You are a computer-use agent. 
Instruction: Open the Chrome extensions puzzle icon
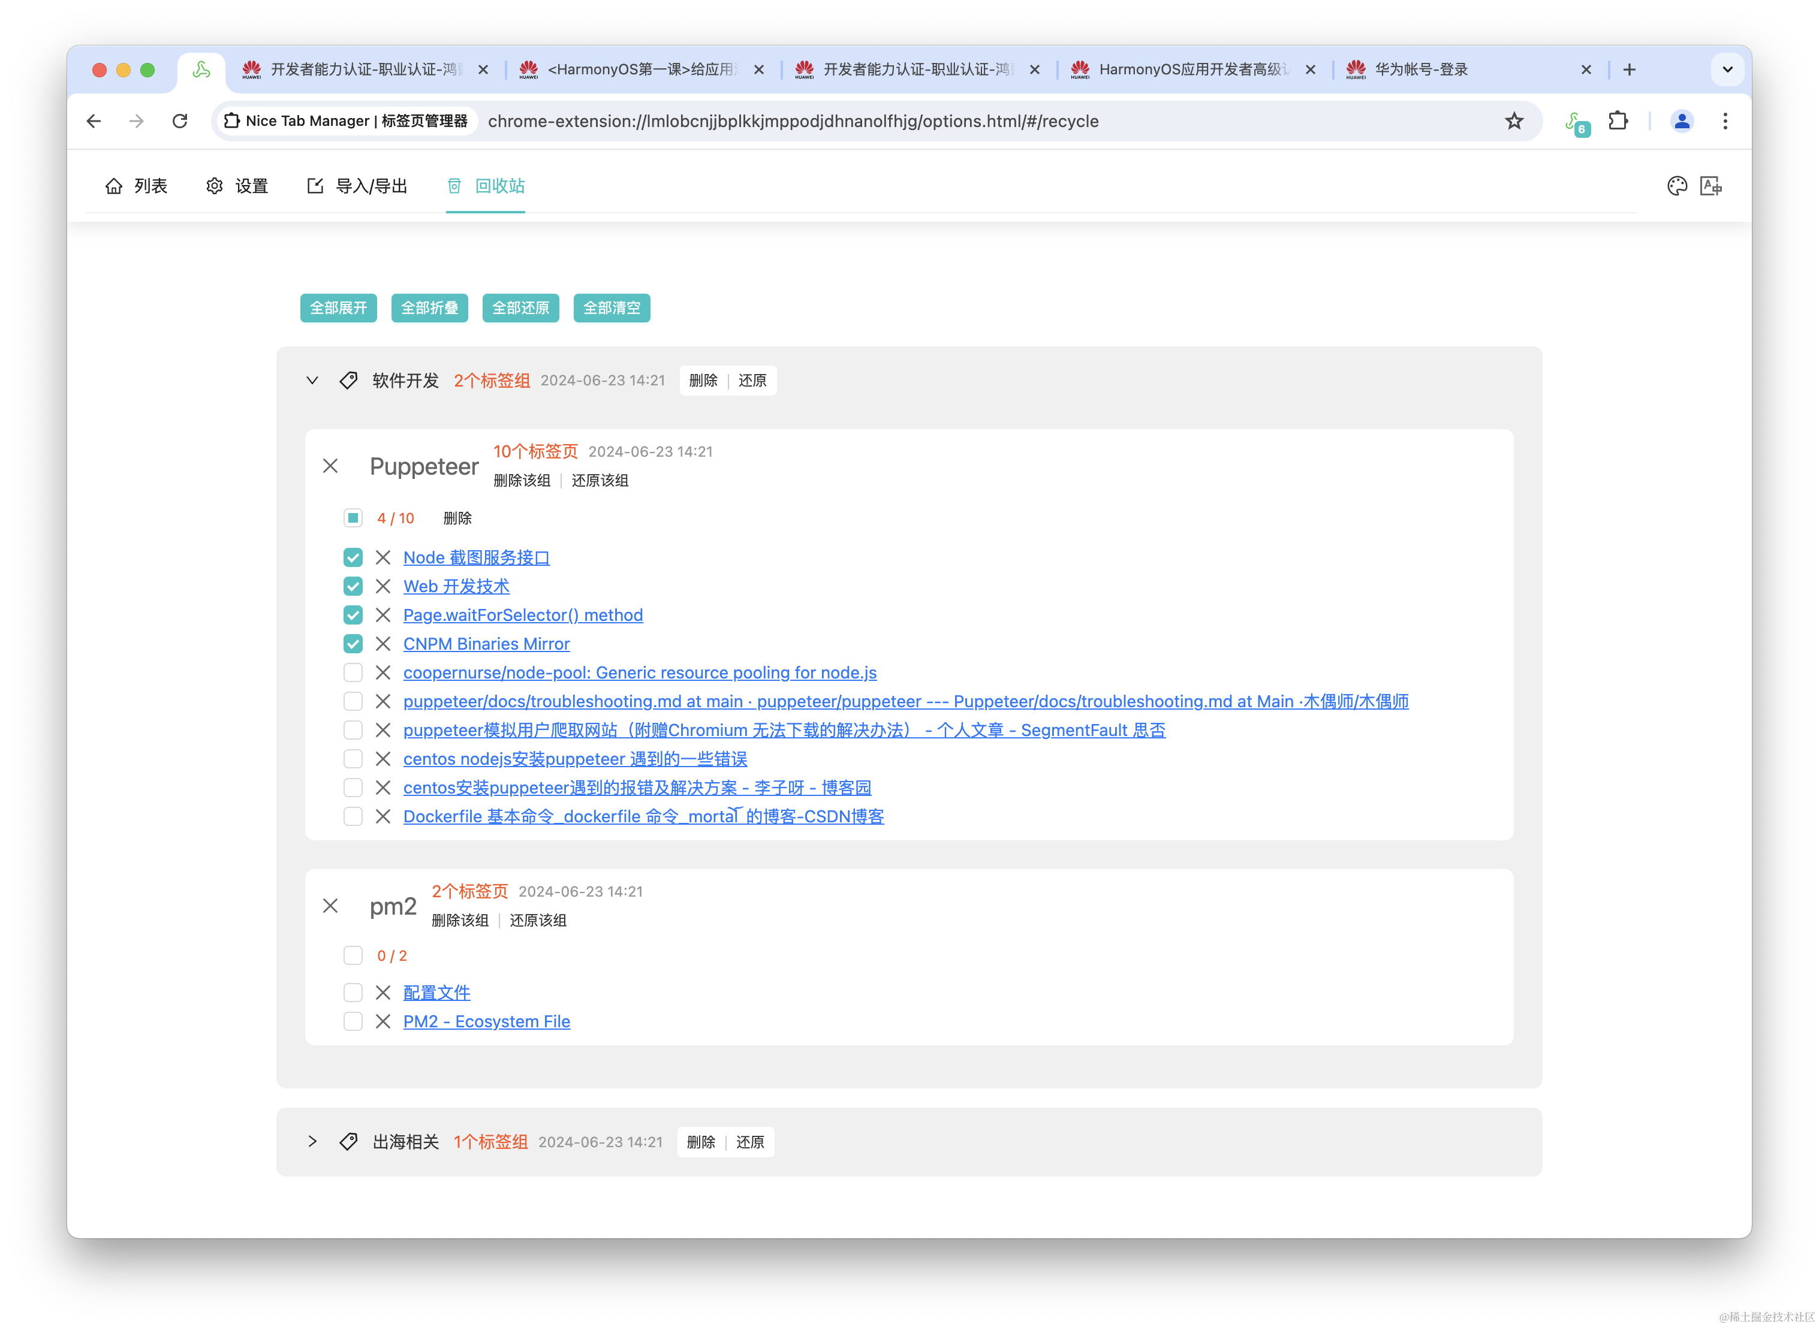pyautogui.click(x=1618, y=121)
